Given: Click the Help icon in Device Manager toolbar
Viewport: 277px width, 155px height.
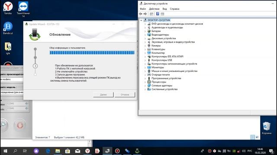Looking at the screenshot, I should [x=158, y=14].
